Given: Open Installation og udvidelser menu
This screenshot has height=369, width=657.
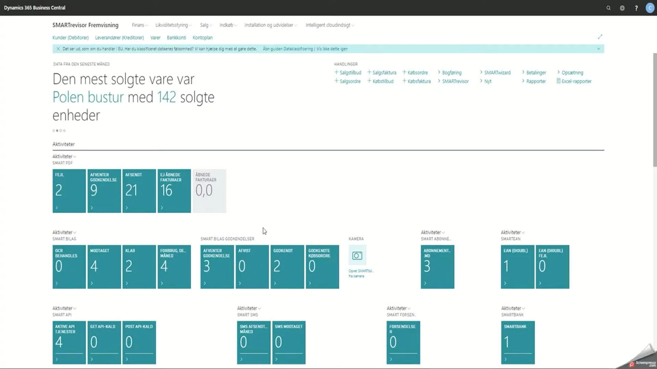Looking at the screenshot, I should [270, 25].
